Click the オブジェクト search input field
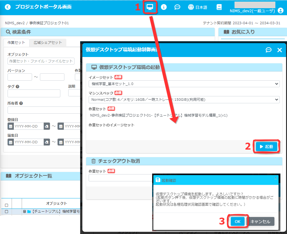This screenshot has height=234, width=287. [41, 61]
